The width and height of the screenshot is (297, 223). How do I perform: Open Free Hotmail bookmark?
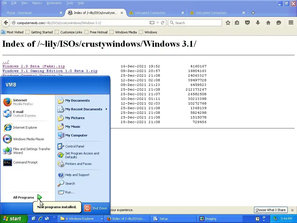[96, 32]
